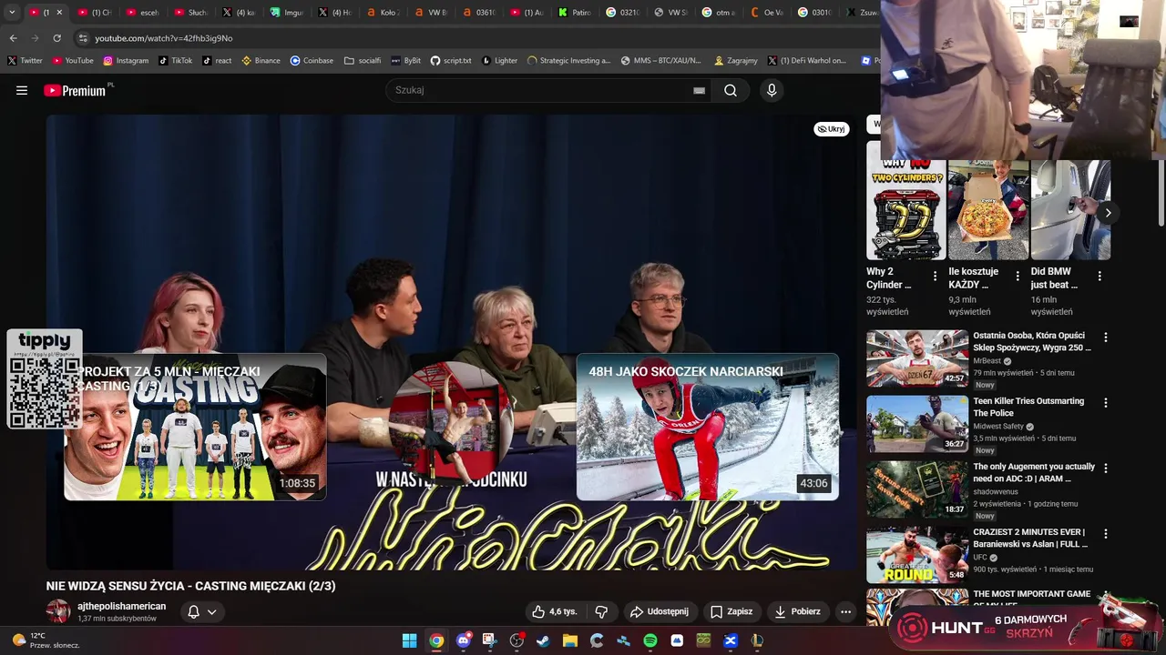
Task: Show next shorts with right chevron
Action: pyautogui.click(x=1108, y=213)
